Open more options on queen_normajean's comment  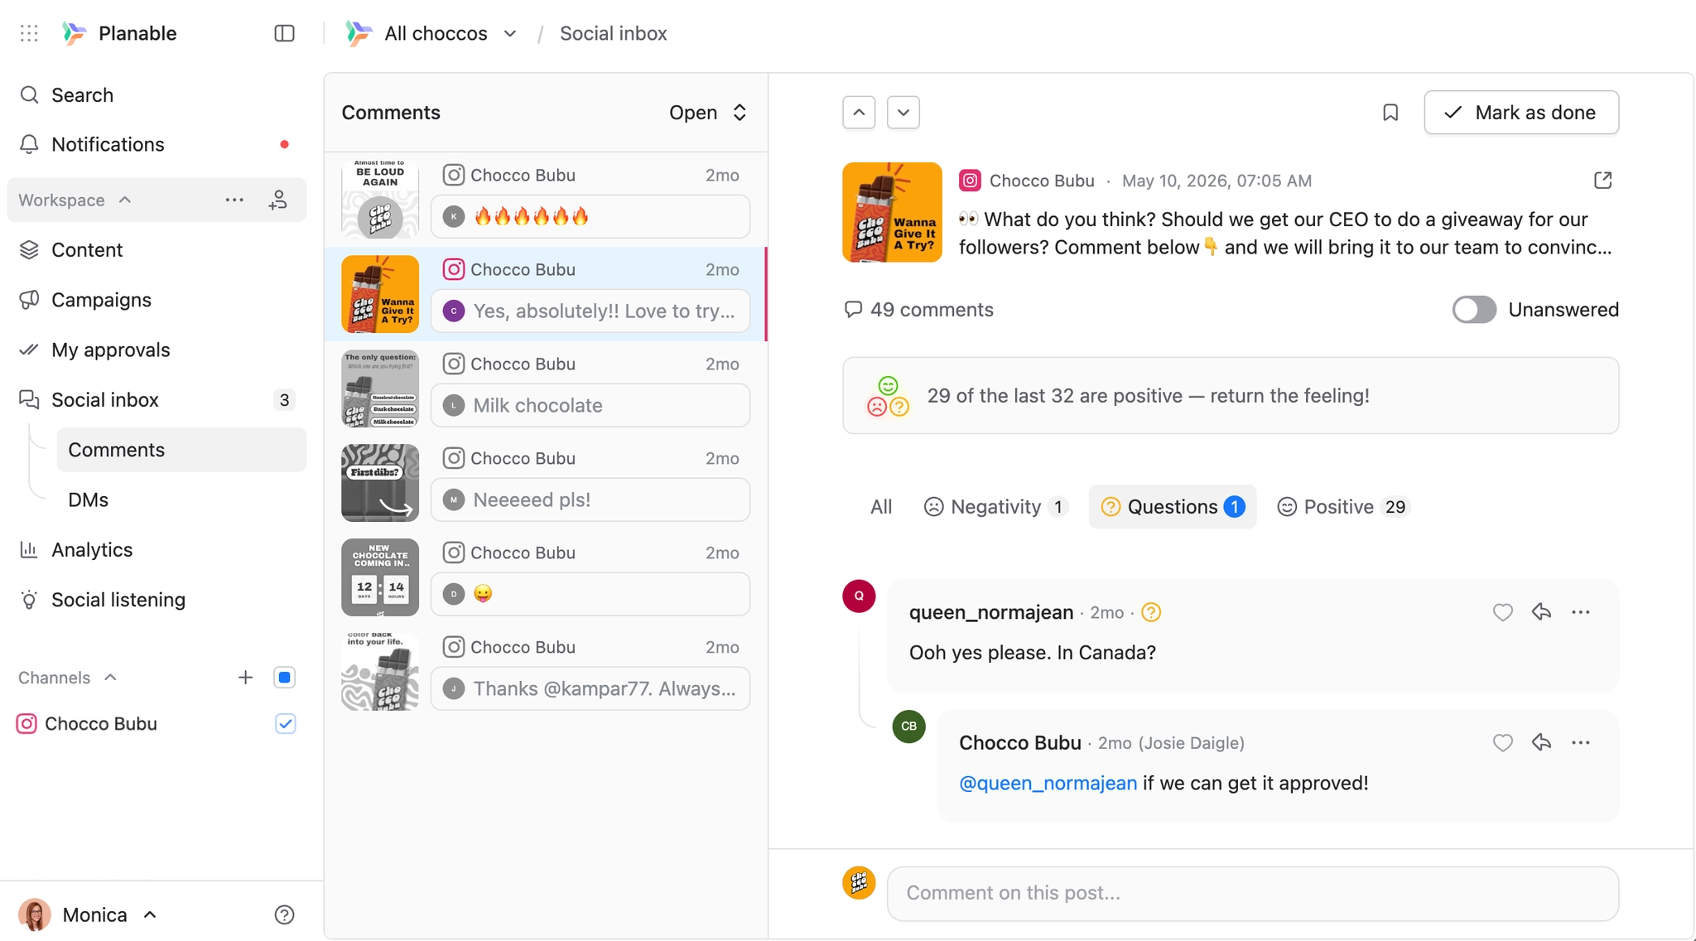[1581, 612]
